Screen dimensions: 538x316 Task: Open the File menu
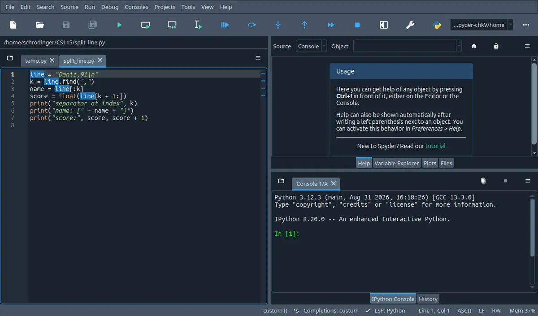pos(10,7)
